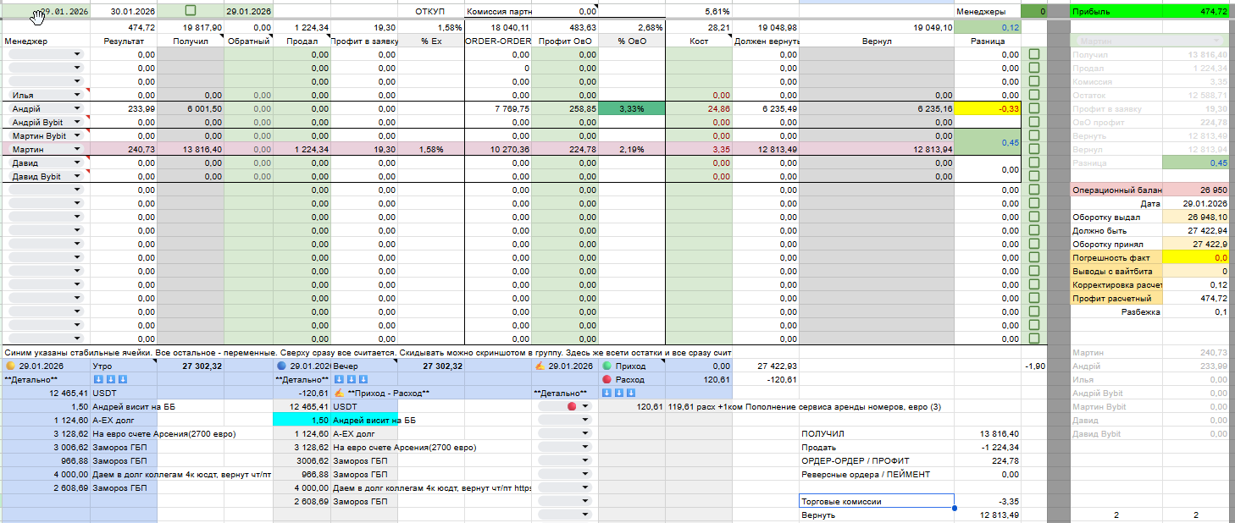This screenshot has width=1235, height=523.
Task: Click the red circle icon next to Расход
Action: click(x=606, y=380)
